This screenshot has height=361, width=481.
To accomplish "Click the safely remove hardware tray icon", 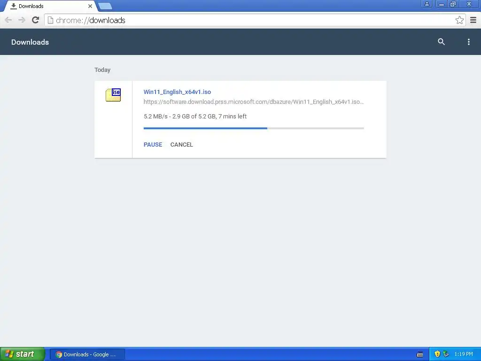I will point(446,354).
